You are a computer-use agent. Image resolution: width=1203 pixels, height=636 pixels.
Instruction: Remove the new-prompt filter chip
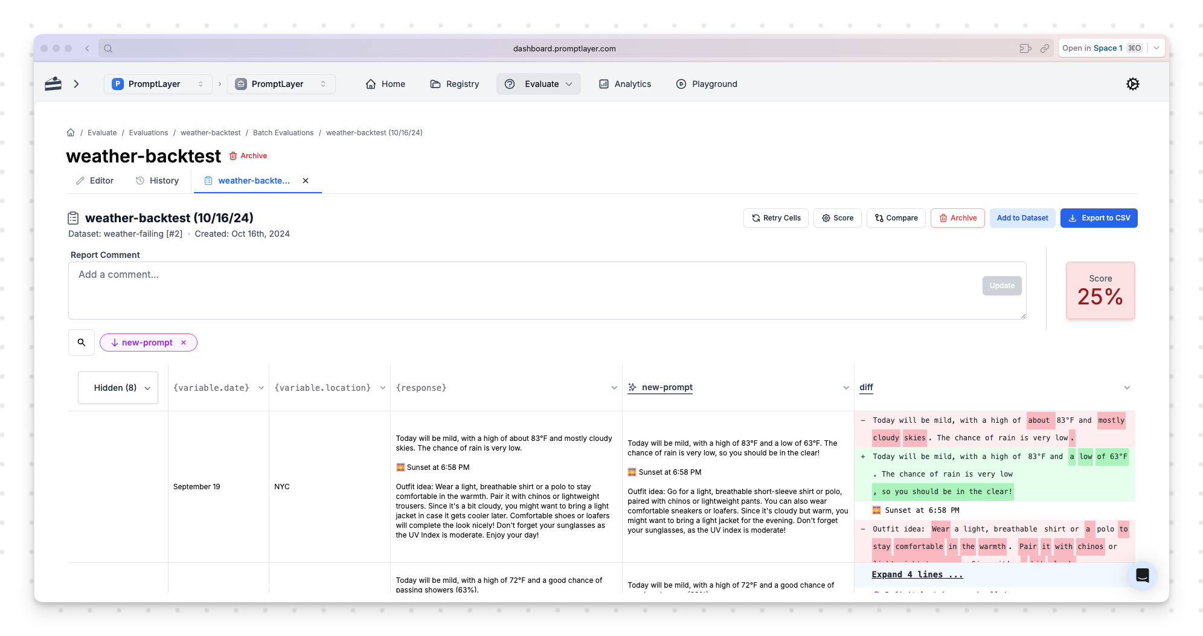click(x=184, y=342)
